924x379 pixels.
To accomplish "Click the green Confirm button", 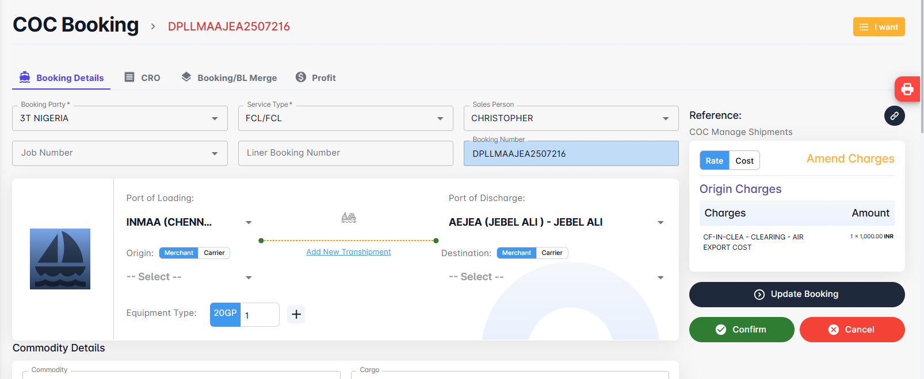I will click(741, 330).
